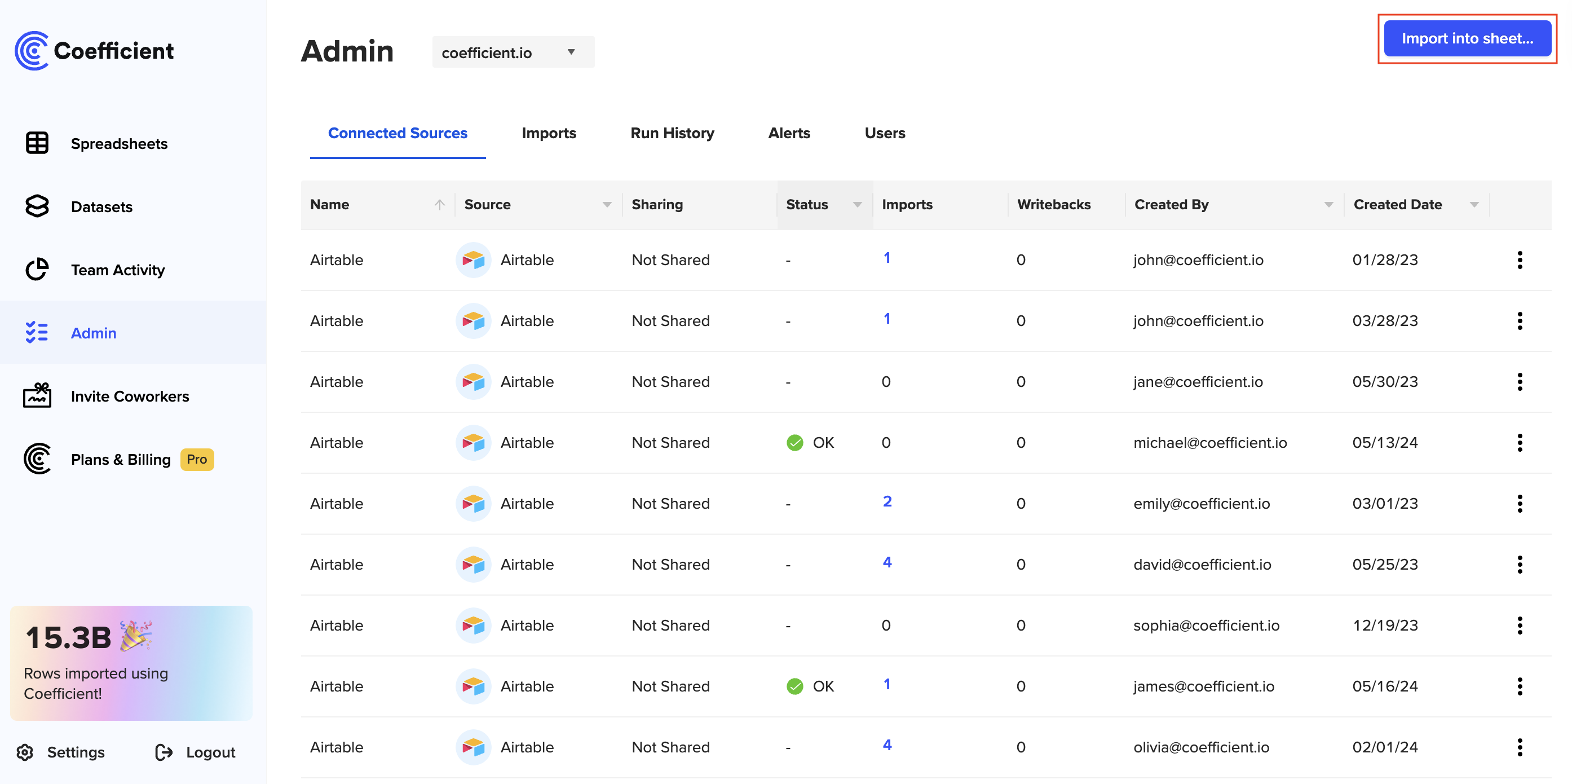Switch to the Run History tab

click(x=672, y=133)
